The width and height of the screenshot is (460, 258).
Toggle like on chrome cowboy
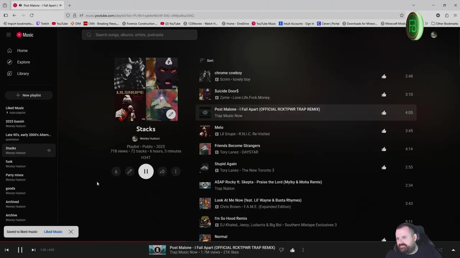point(384,76)
